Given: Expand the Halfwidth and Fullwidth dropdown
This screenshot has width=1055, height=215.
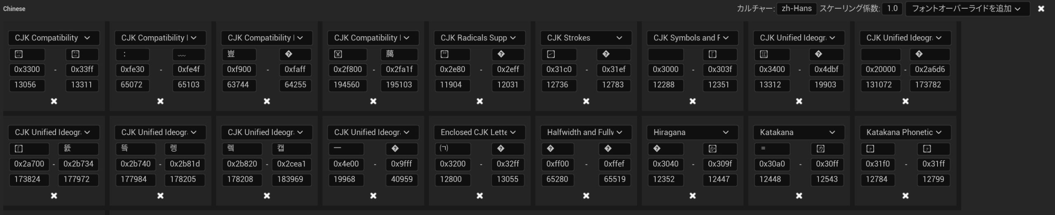Looking at the screenshot, I should click(x=586, y=132).
